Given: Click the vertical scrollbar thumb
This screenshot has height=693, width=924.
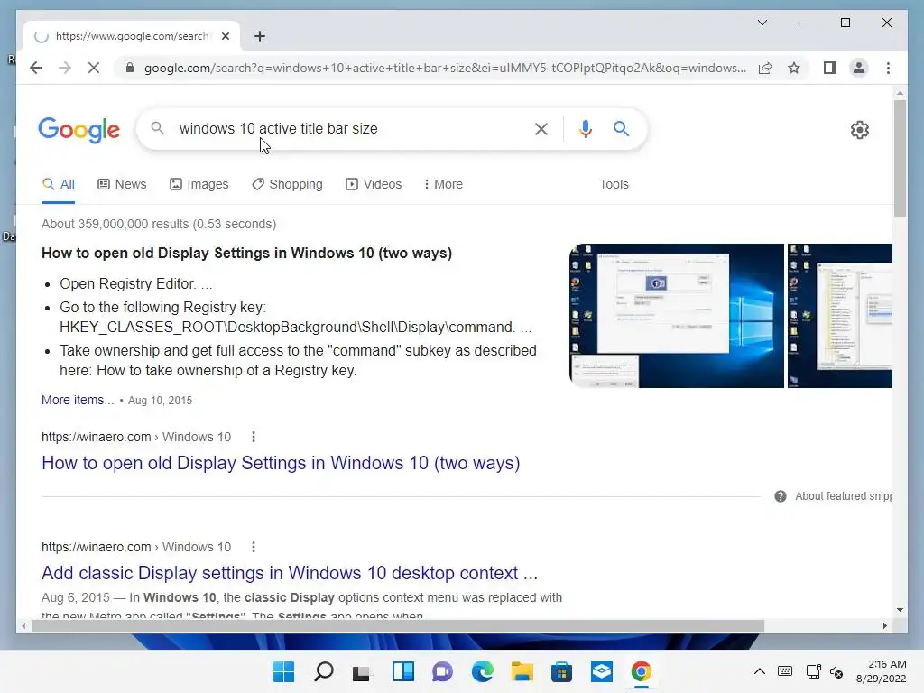Looking at the screenshot, I should click(900, 159).
